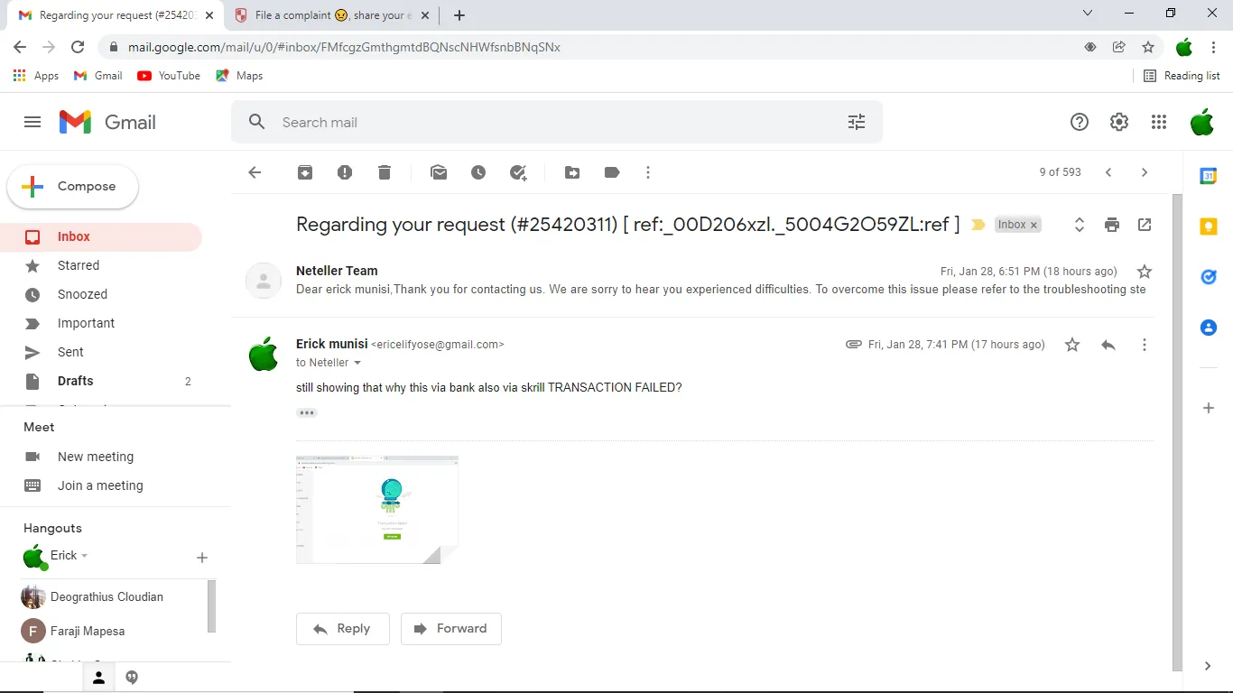
Task: Click the Compose button
Action: pos(73,187)
